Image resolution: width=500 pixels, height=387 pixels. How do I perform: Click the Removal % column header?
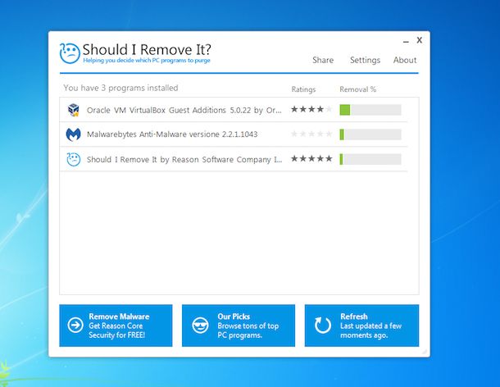(357, 89)
